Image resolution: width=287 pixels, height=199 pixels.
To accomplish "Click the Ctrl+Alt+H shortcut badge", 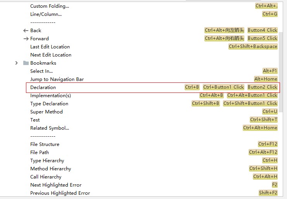I will coord(265,177).
